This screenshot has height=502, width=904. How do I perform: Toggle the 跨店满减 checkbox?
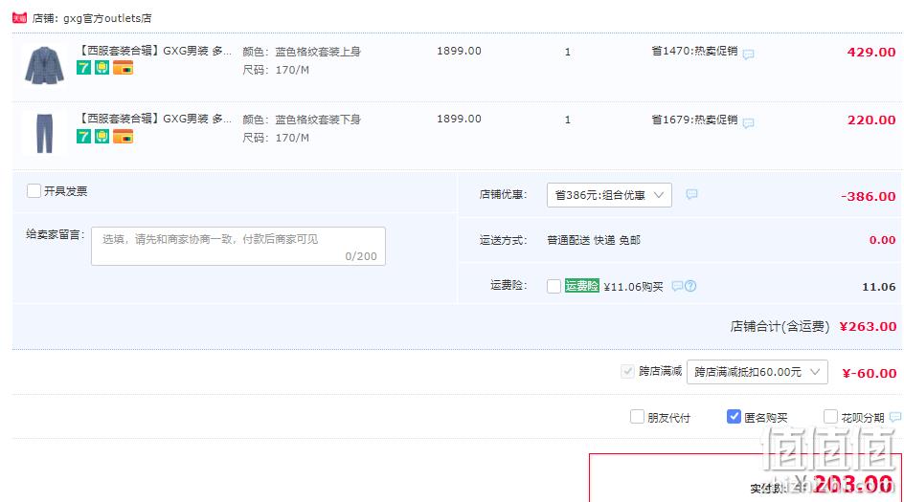tap(627, 371)
